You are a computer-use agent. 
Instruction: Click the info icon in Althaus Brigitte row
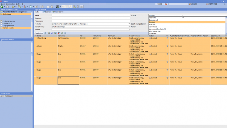pos(167,47)
